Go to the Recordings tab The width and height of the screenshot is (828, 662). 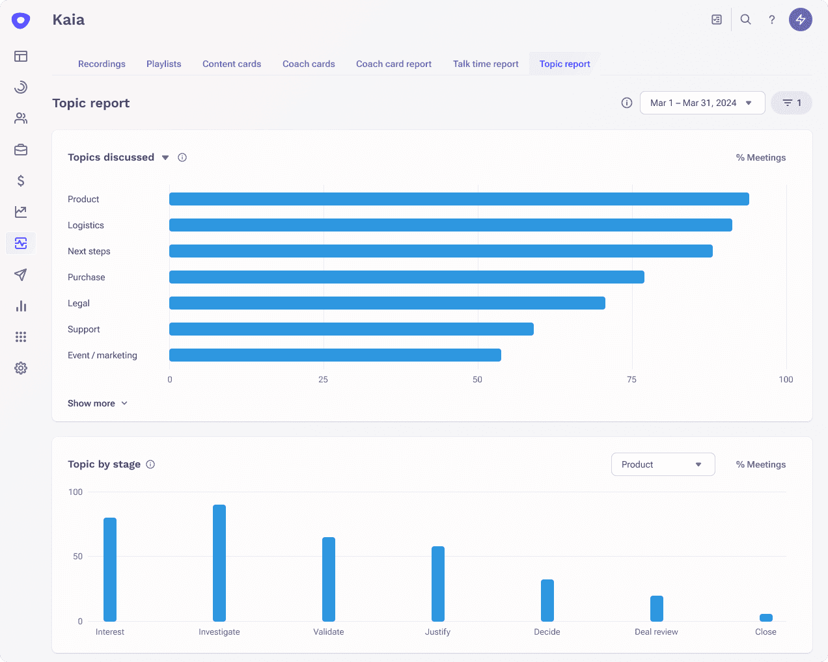(102, 64)
